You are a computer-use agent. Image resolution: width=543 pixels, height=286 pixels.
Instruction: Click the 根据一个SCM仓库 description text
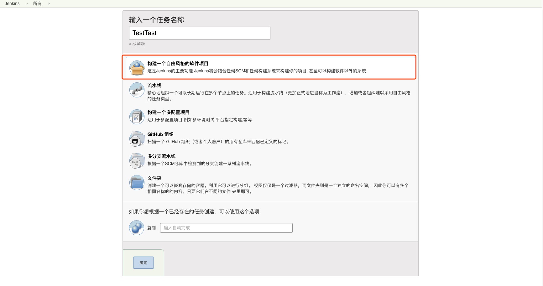200,164
